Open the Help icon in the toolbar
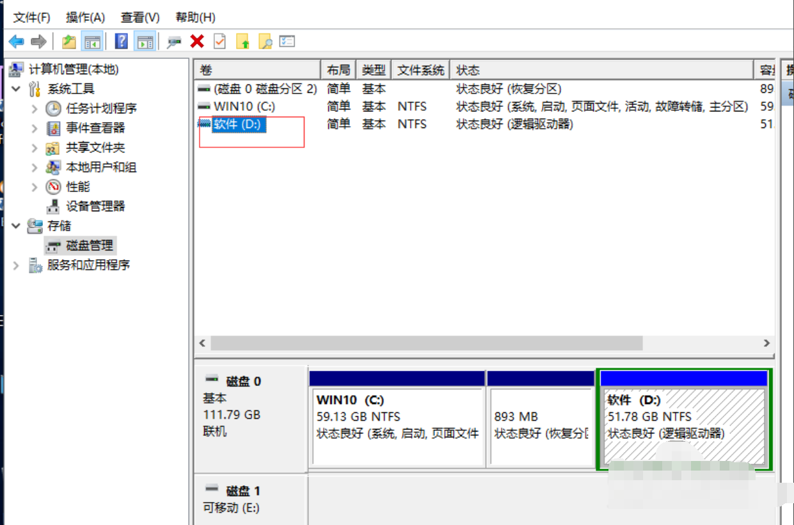794x525 pixels. (x=122, y=41)
